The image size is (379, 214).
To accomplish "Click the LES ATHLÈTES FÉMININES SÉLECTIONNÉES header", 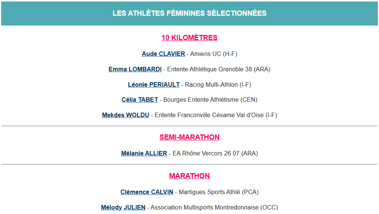I will (189, 13).
